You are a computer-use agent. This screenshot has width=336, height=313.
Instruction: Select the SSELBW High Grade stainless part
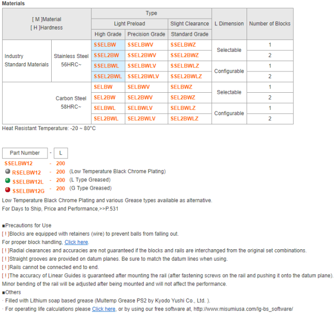105,45
